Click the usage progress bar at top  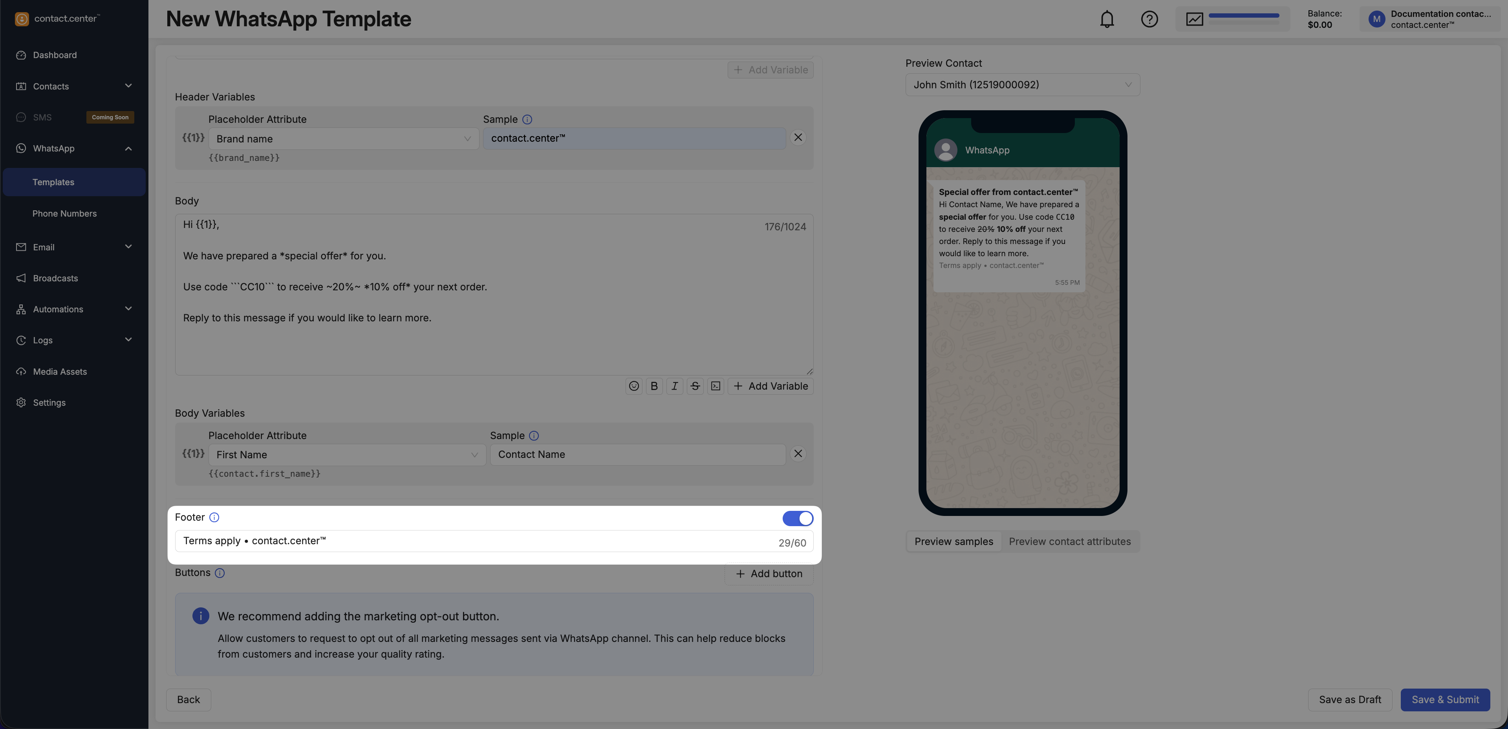pos(1243,16)
